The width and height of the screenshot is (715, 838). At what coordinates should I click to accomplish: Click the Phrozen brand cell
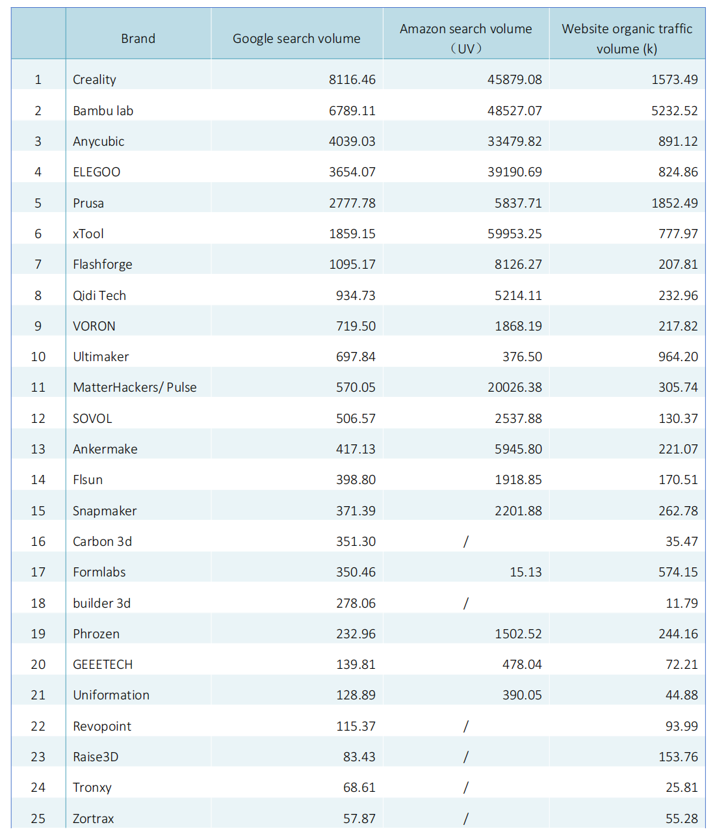pyautogui.click(x=96, y=634)
